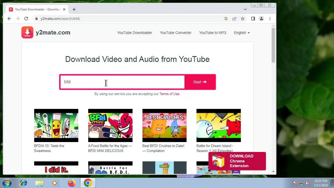
Task: Launch Firefox from the taskbar
Action: pos(71,183)
